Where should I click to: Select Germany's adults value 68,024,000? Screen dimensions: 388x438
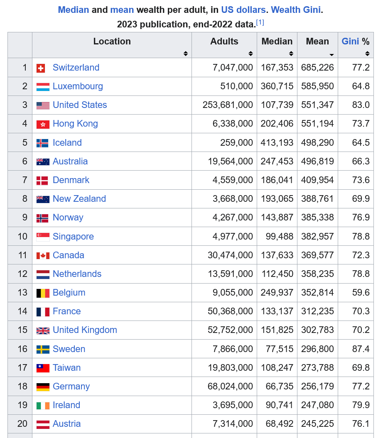(230, 387)
